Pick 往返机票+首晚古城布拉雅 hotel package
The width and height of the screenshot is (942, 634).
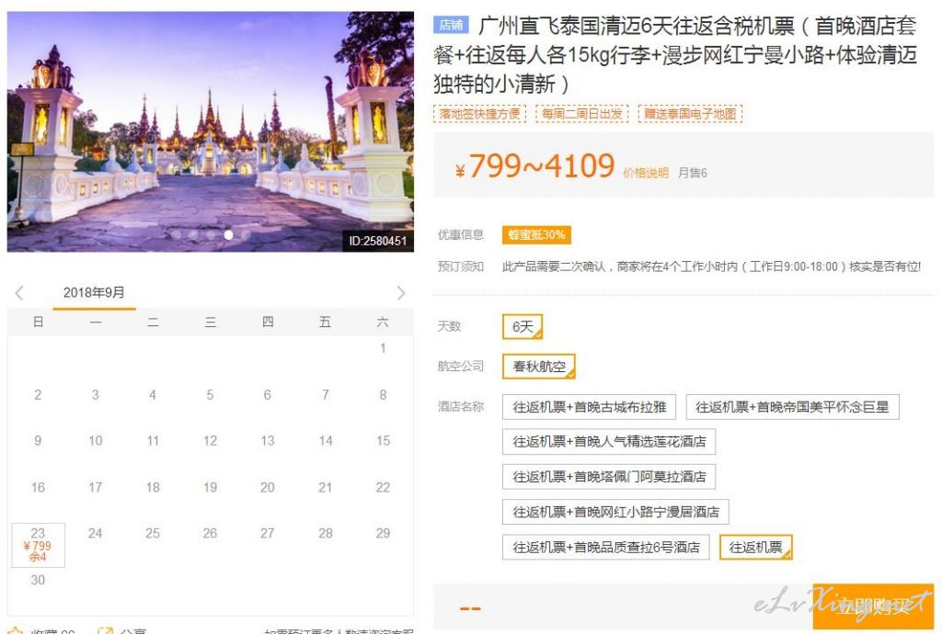click(x=590, y=407)
